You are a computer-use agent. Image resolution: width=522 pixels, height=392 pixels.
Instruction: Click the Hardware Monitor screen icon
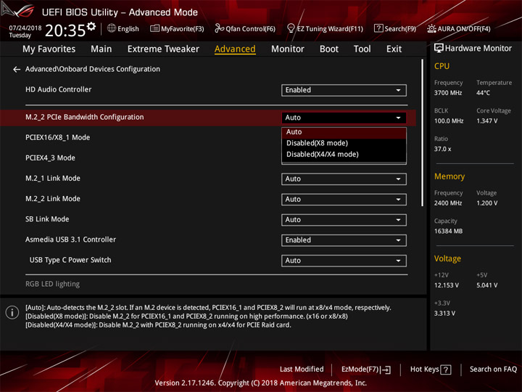pos(439,48)
